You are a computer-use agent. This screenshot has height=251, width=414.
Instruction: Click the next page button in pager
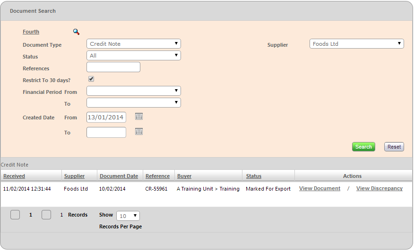click(46, 215)
